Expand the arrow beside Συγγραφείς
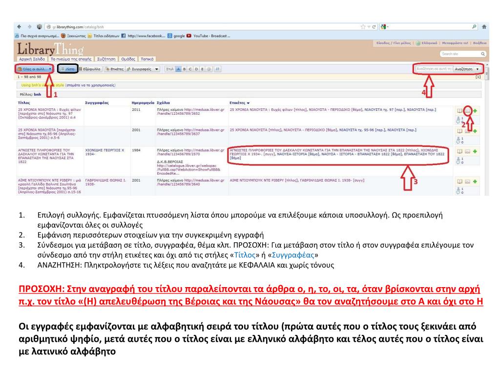This screenshot has height=375, width=500. click(157, 69)
